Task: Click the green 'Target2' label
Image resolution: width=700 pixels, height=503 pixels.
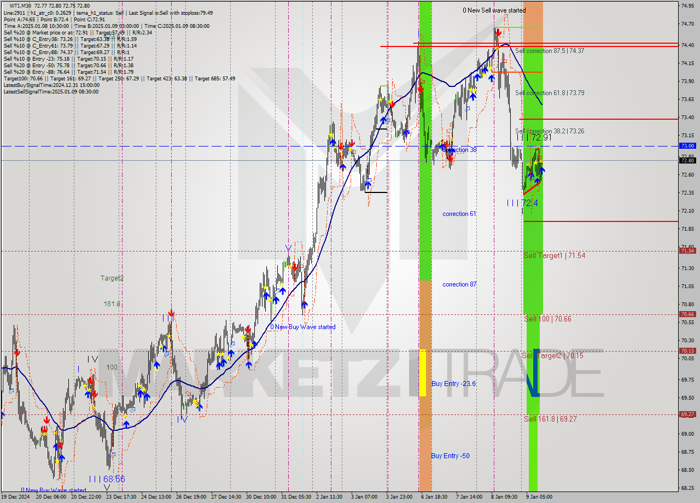Action: (112, 278)
